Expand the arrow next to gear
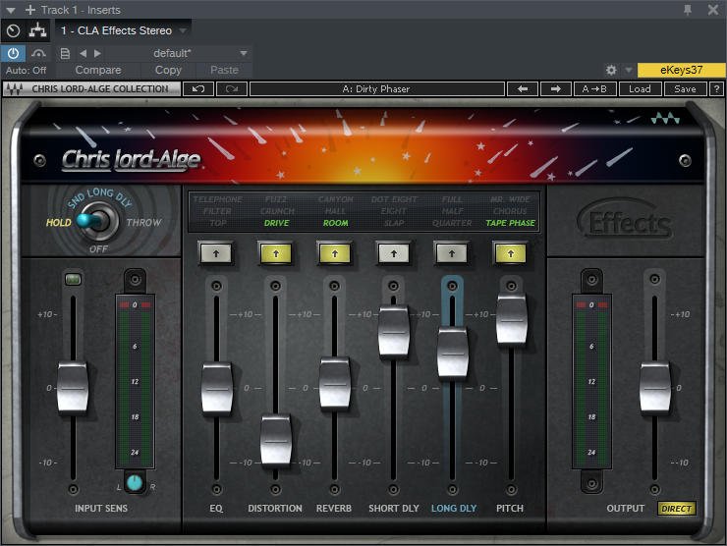The image size is (727, 546). pos(628,70)
